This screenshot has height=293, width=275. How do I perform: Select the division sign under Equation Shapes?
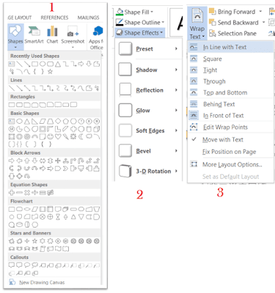click(x=34, y=193)
